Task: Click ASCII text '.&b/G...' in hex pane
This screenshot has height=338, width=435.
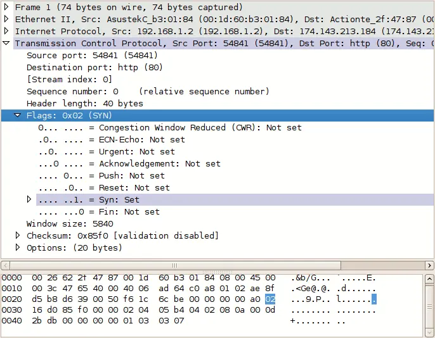Action: click(x=311, y=278)
